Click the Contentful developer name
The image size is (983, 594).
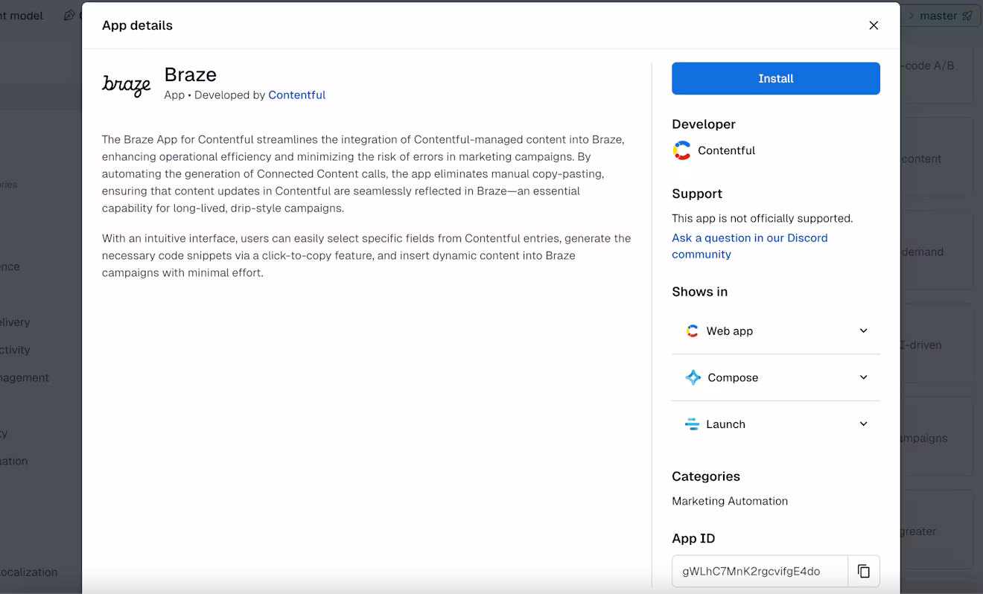[x=726, y=150]
